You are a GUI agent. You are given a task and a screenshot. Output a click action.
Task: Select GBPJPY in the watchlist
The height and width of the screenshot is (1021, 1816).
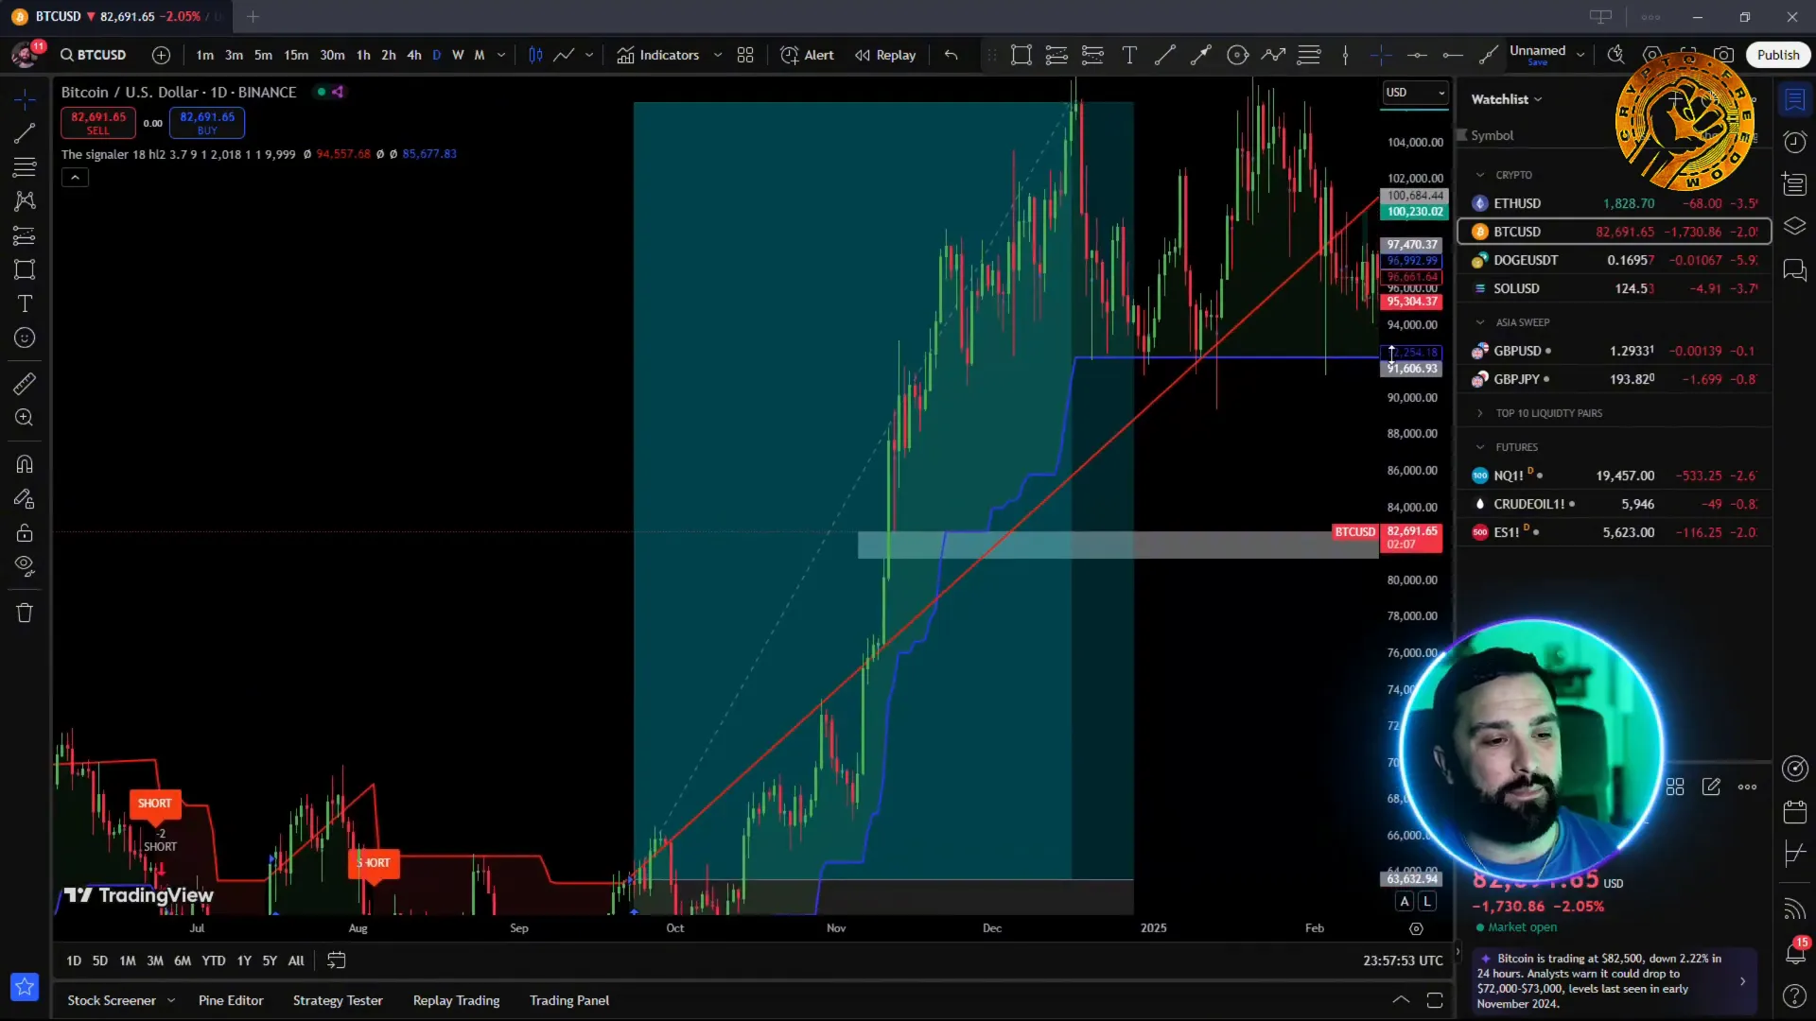click(1615, 379)
